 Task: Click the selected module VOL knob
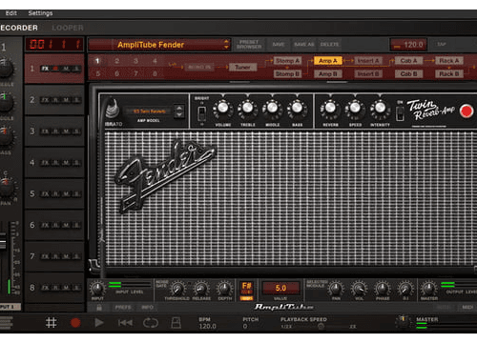359,289
